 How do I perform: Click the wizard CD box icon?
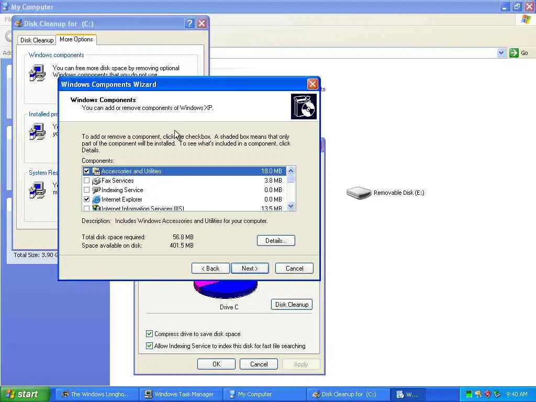(x=304, y=107)
